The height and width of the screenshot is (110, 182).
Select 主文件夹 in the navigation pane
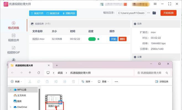(20, 95)
